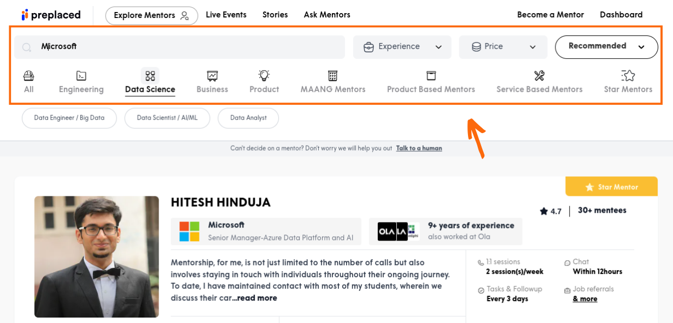Open the Price filter dropdown
The width and height of the screenshot is (673, 323).
pyautogui.click(x=503, y=47)
